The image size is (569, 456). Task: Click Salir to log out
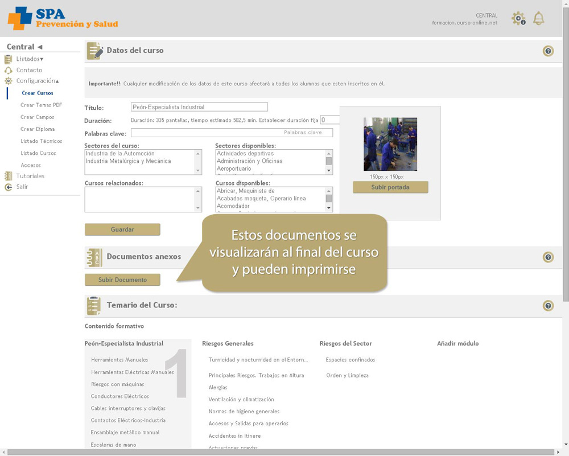(22, 187)
